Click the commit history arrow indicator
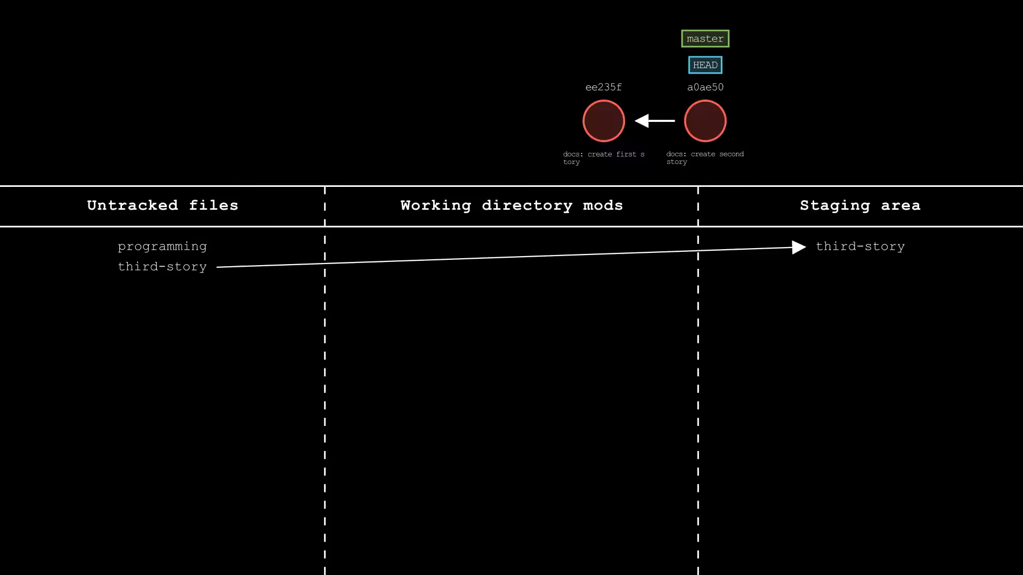Screen dimensions: 1023x575 click(653, 121)
